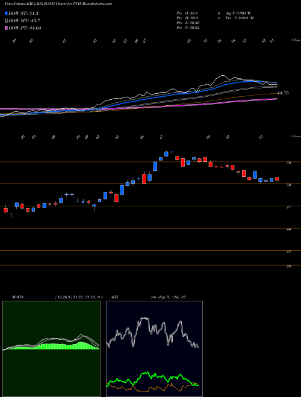Screen dimensions: 301x397
Task: Open the green MACD histogram panel
Action: [x=51, y=349]
